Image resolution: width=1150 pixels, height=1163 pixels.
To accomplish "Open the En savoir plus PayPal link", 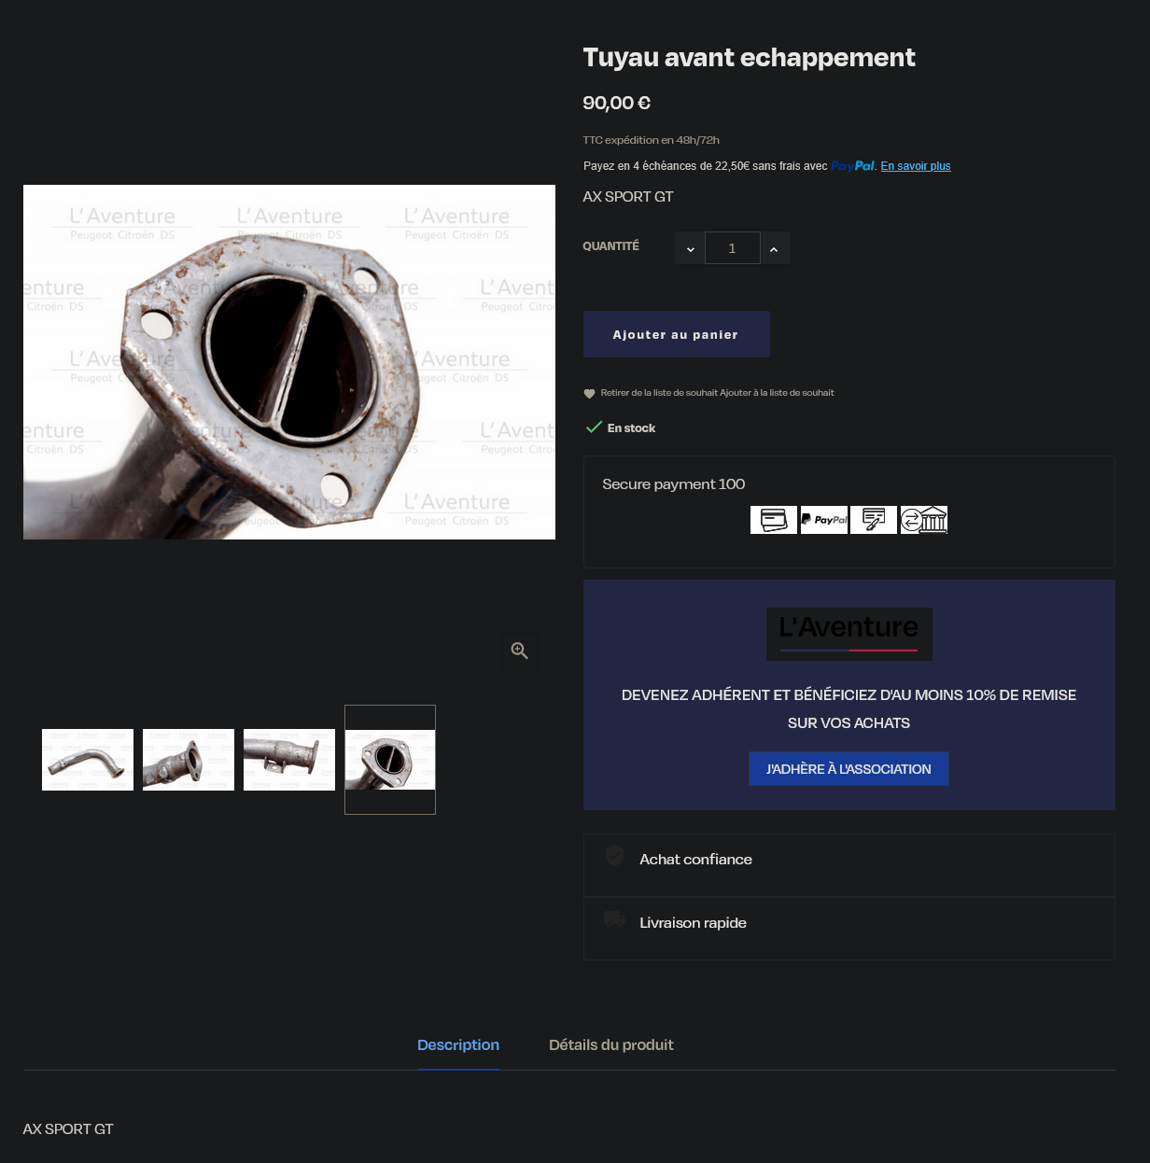I will click(916, 166).
